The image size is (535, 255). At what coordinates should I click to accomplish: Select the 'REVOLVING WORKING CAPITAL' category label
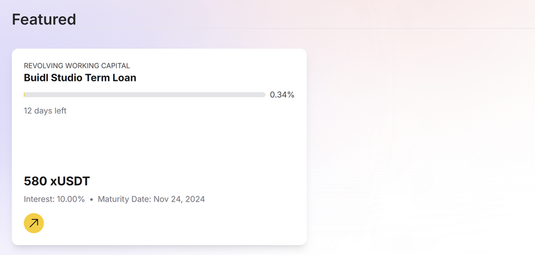77,66
